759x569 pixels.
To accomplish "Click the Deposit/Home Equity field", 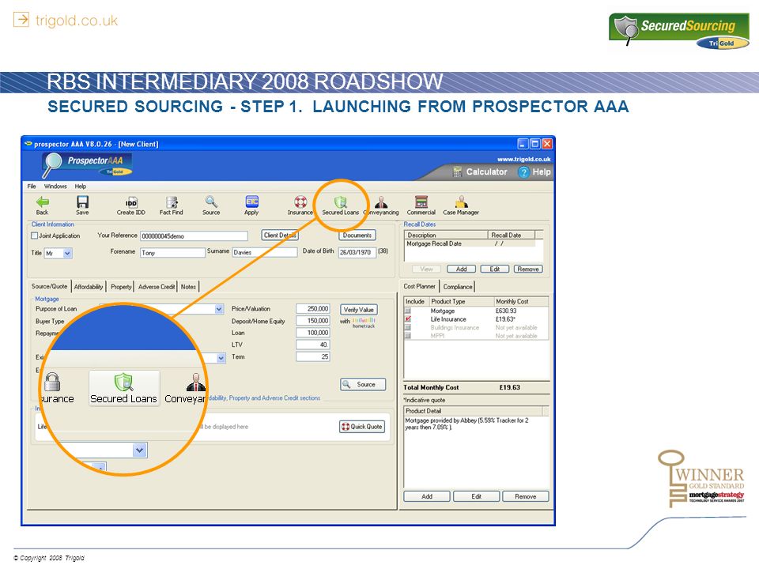I will pyautogui.click(x=313, y=321).
